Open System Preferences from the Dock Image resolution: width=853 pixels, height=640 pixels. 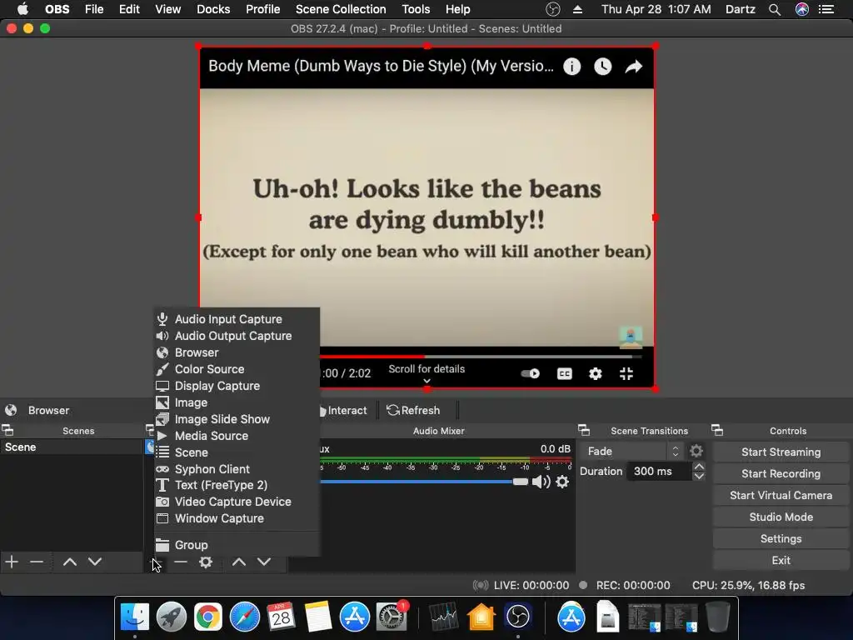coord(392,617)
